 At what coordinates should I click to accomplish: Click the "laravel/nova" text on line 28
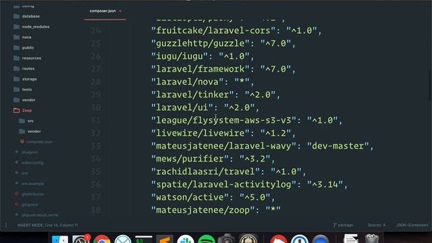coord(188,82)
